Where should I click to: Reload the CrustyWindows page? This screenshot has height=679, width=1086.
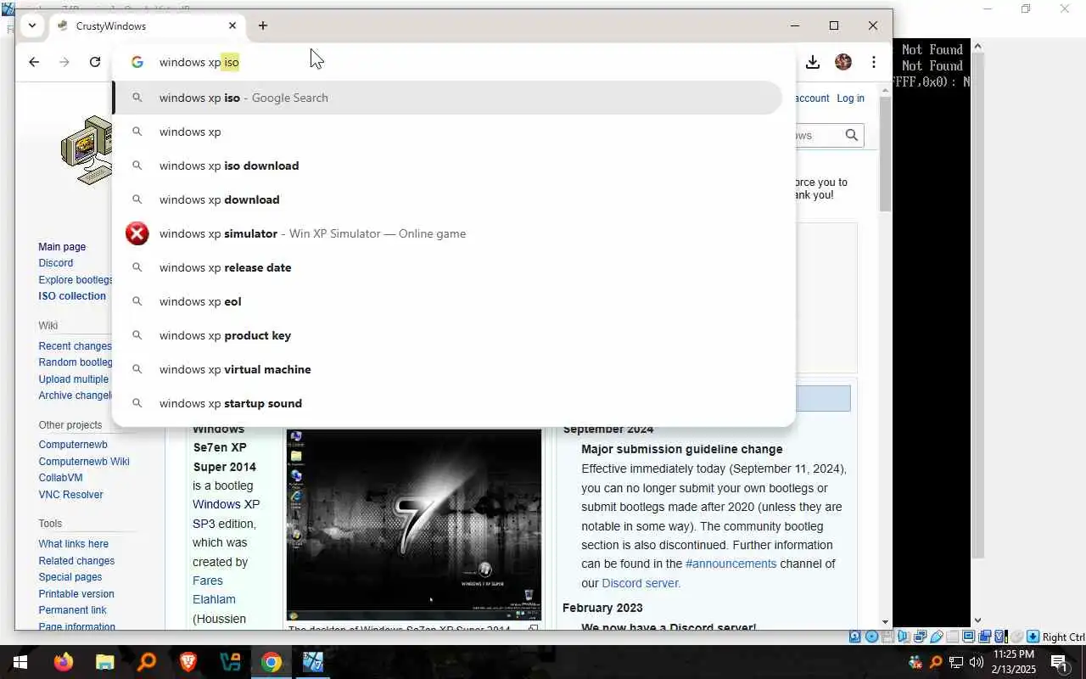95,62
